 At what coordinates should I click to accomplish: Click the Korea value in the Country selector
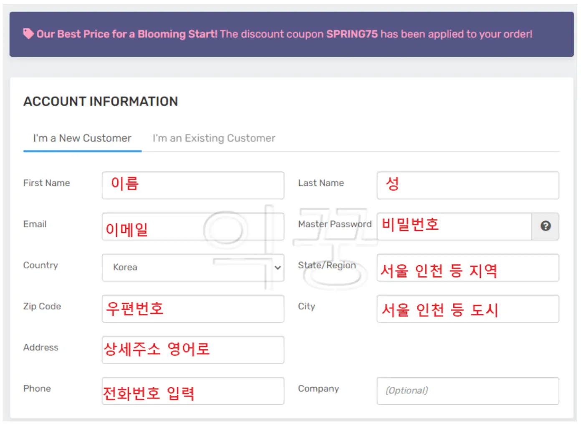[124, 268]
